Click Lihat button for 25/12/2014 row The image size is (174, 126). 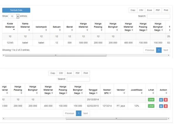coord(151,100)
